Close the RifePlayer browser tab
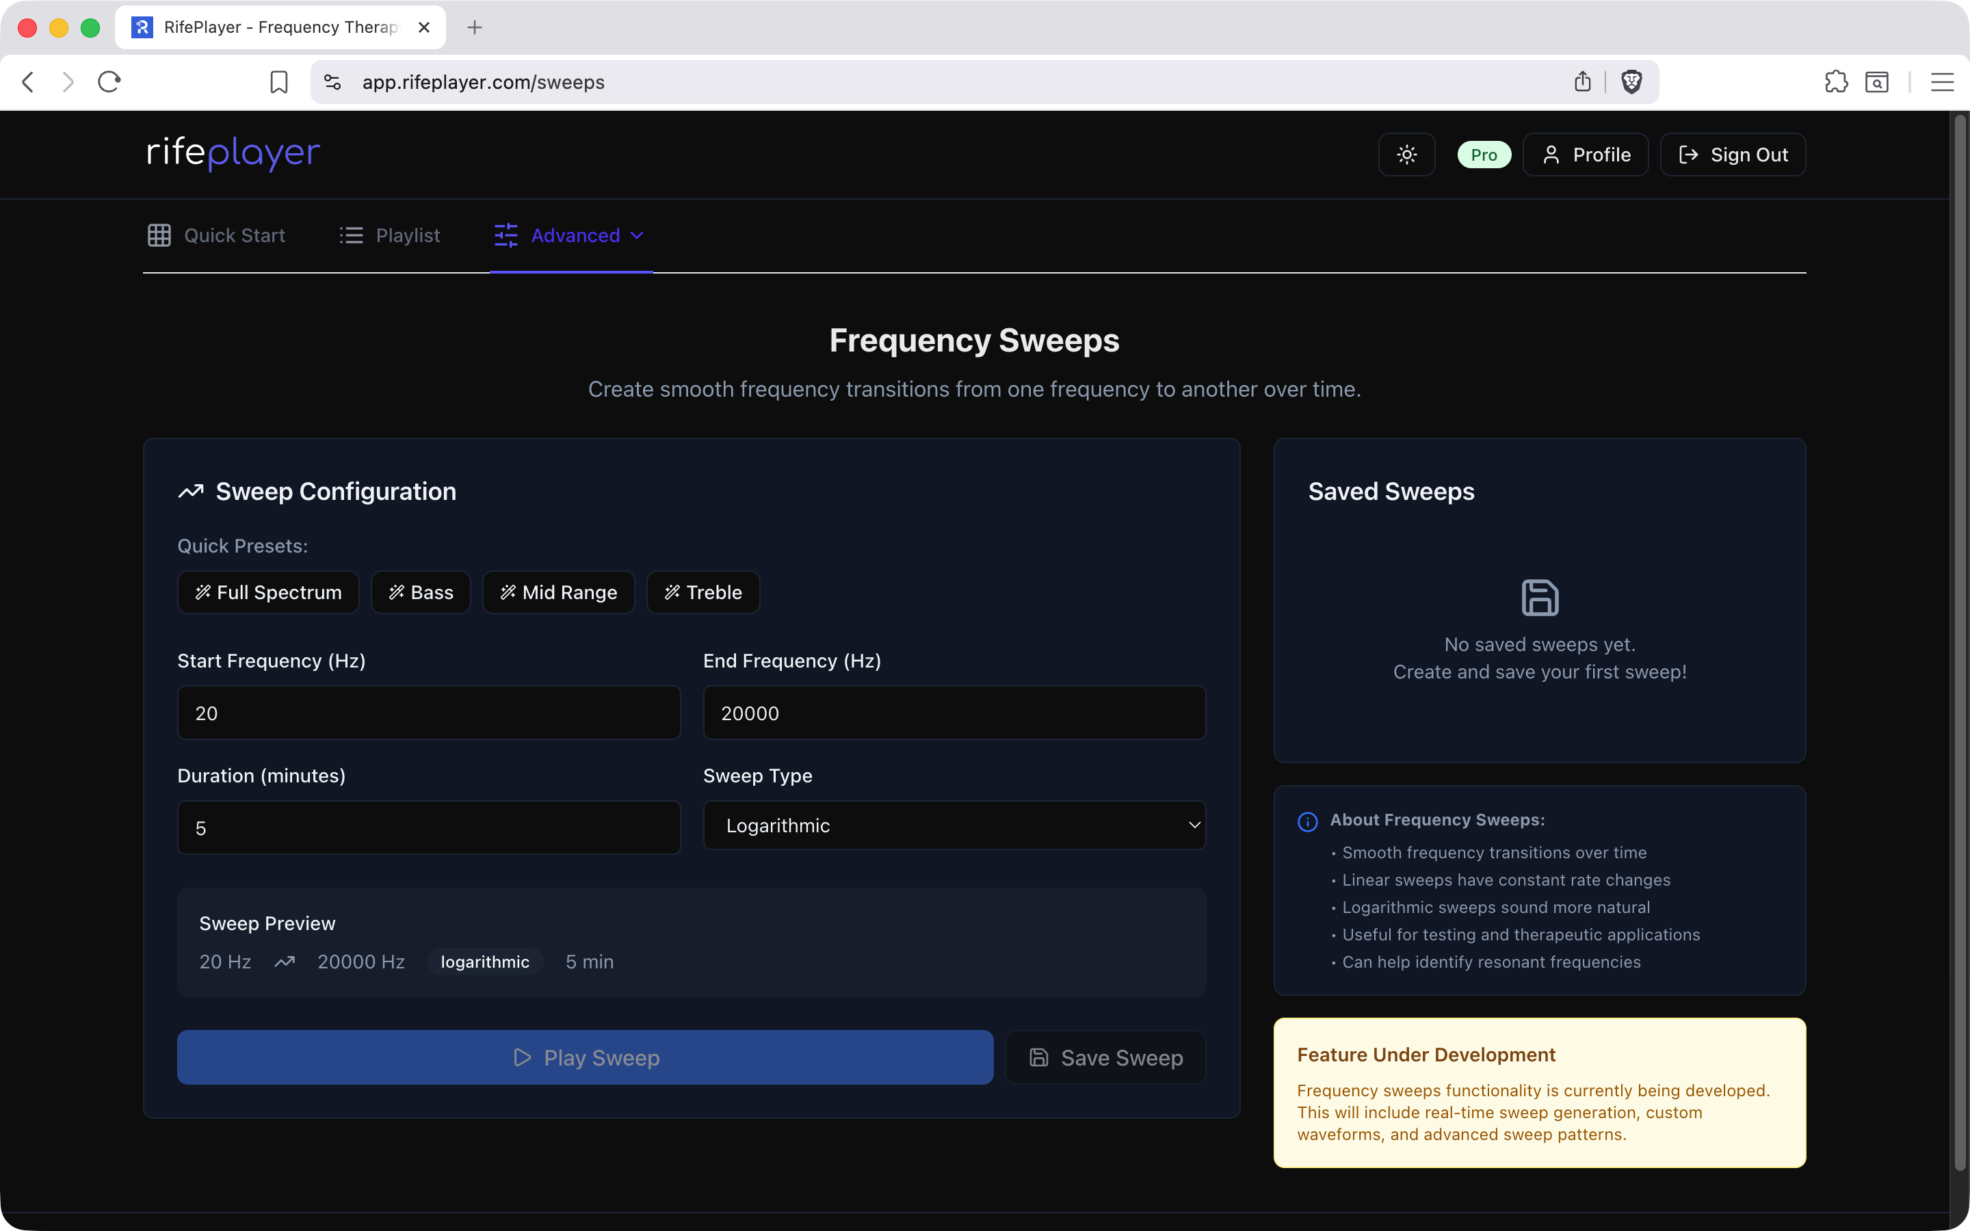Image resolution: width=1970 pixels, height=1231 pixels. [x=424, y=27]
